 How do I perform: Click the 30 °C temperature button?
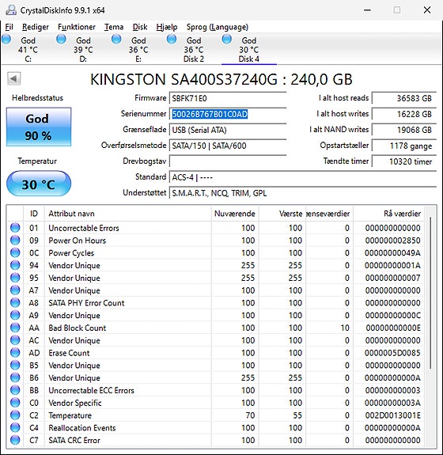pyautogui.click(x=39, y=184)
